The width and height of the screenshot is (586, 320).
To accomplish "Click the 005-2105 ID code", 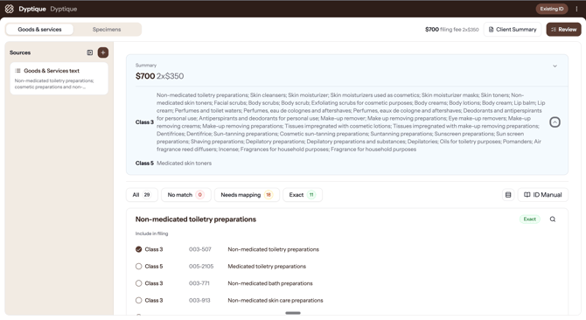I will coord(201,267).
